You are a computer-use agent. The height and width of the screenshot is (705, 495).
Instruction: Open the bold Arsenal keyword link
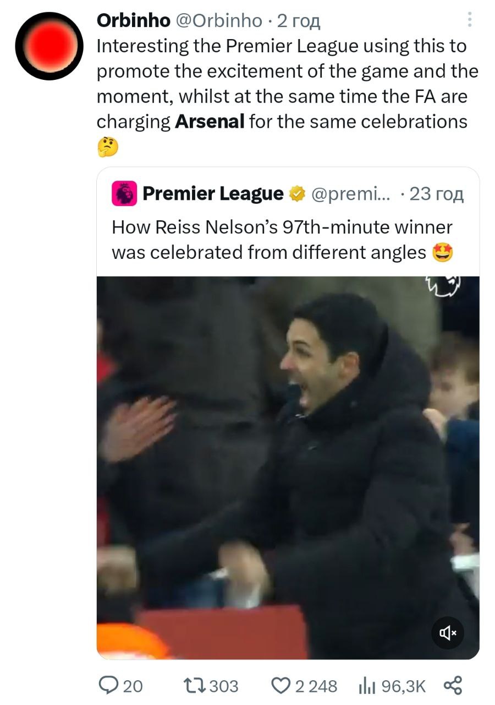pos(209,121)
